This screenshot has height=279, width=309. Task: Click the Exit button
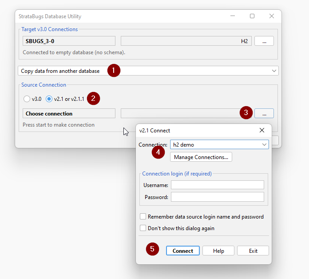[x=253, y=251]
